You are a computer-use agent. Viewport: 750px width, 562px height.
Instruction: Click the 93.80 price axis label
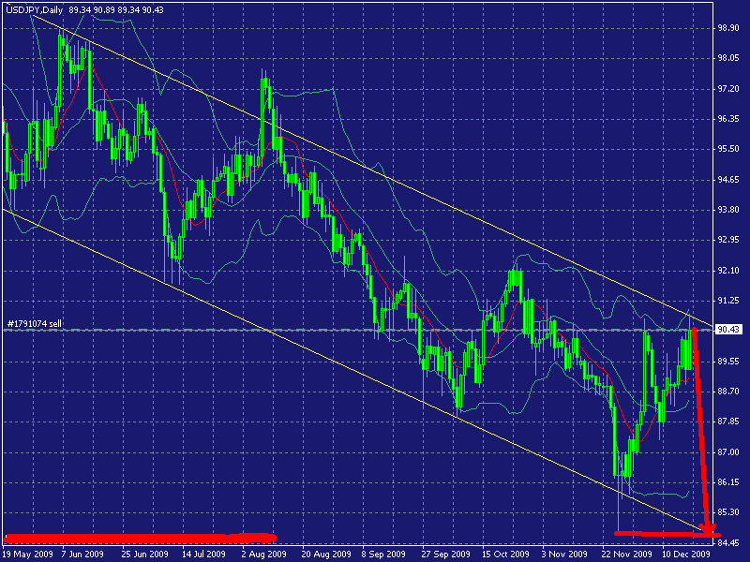(x=728, y=209)
